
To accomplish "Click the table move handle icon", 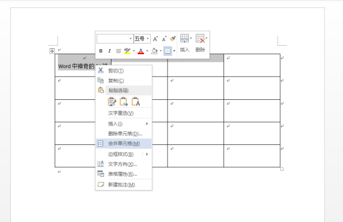I will (x=52, y=51).
